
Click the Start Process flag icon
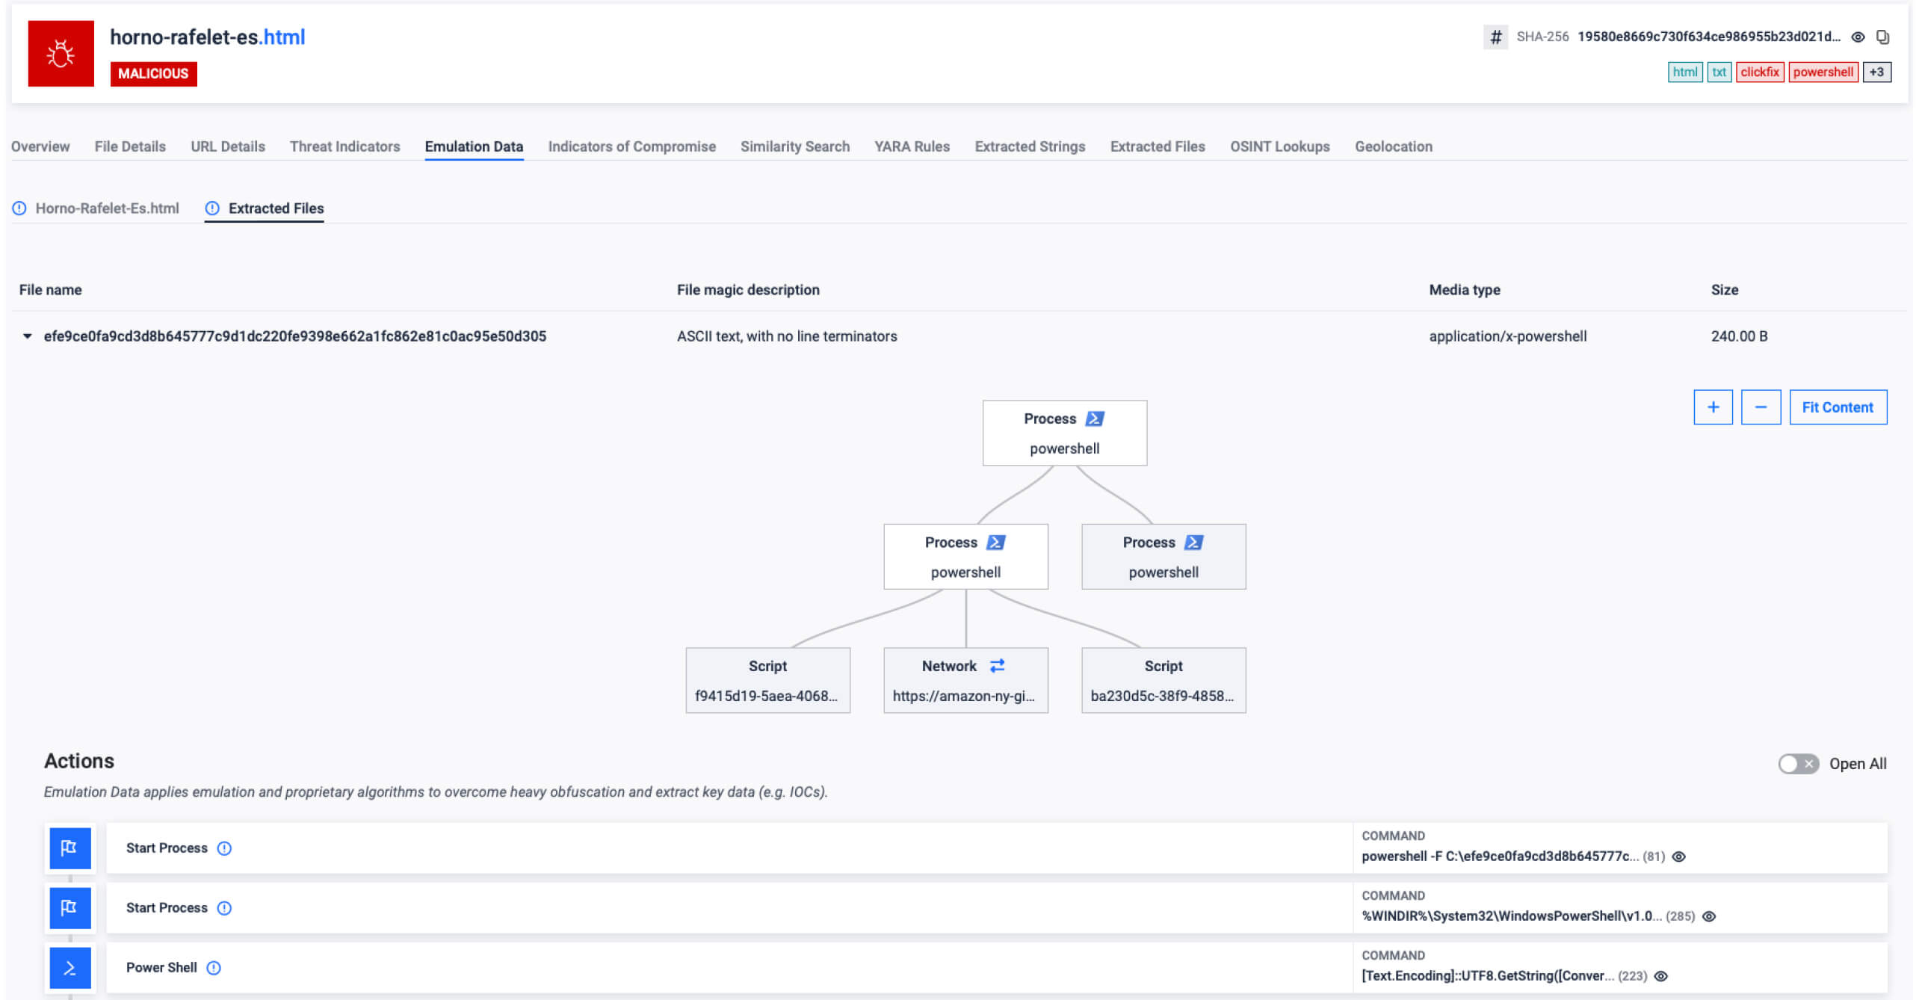click(x=69, y=848)
